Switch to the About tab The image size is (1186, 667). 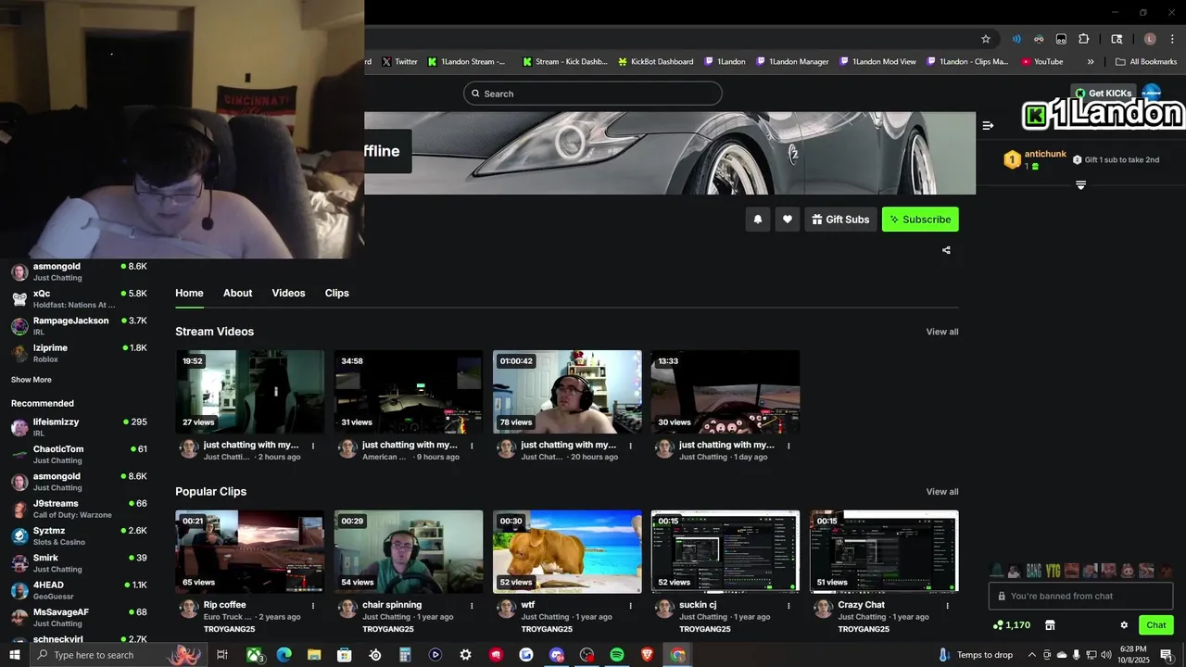(x=237, y=293)
